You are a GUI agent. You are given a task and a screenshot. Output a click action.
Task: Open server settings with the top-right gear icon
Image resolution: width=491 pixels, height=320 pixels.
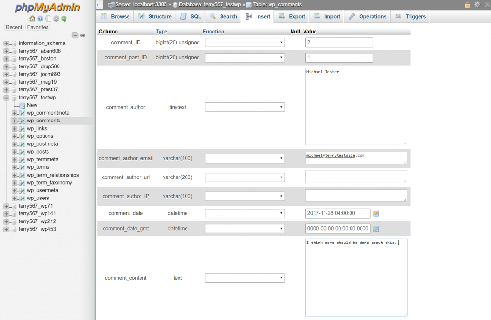tap(477, 4)
